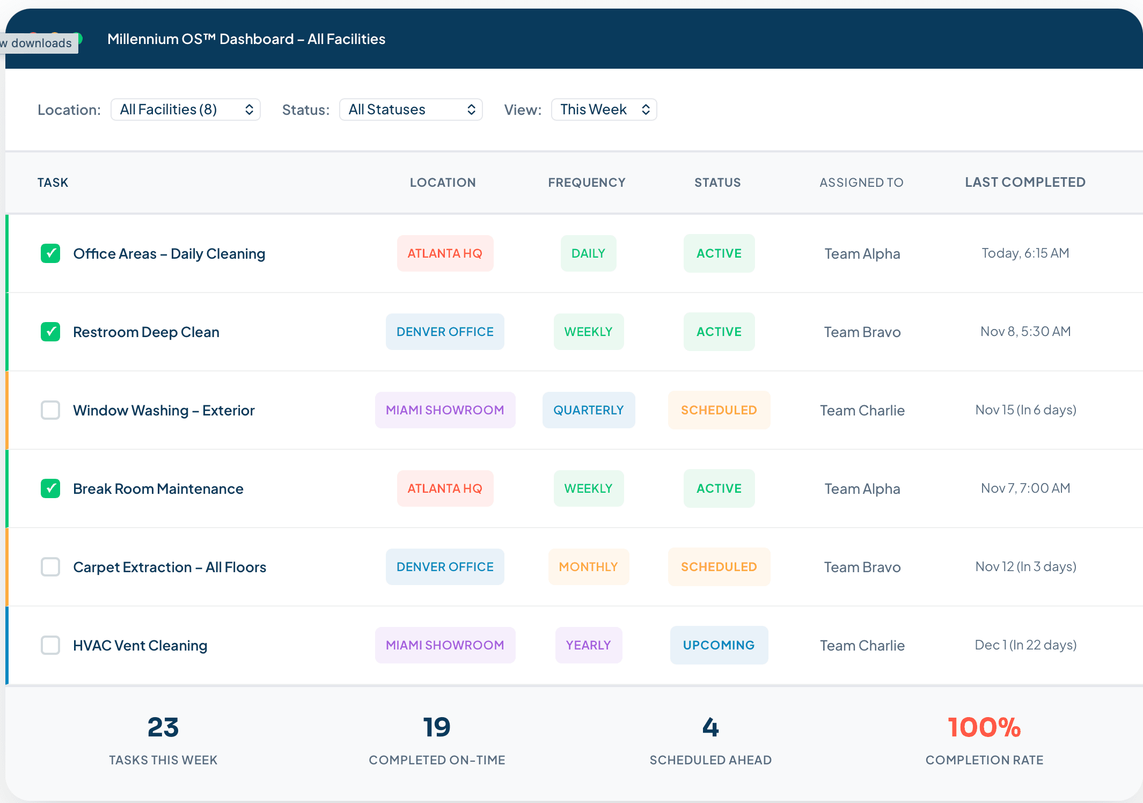The height and width of the screenshot is (803, 1143).
Task: Check the Carpet Extraction – All Floors box
Action: [x=50, y=567]
